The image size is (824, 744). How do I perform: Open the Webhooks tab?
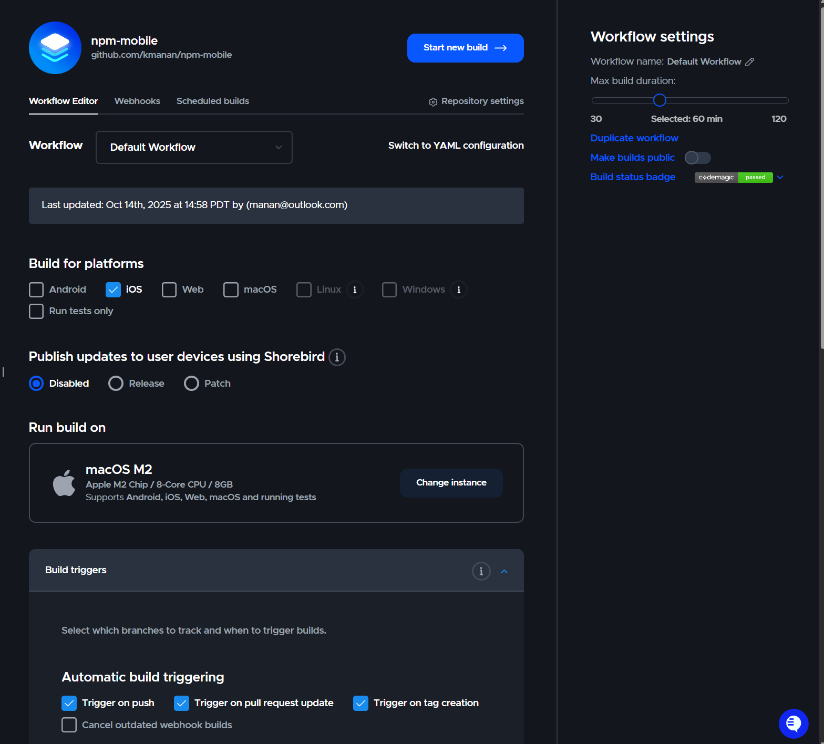tap(137, 101)
